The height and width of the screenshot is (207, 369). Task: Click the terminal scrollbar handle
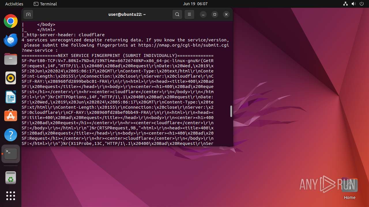click(231, 111)
